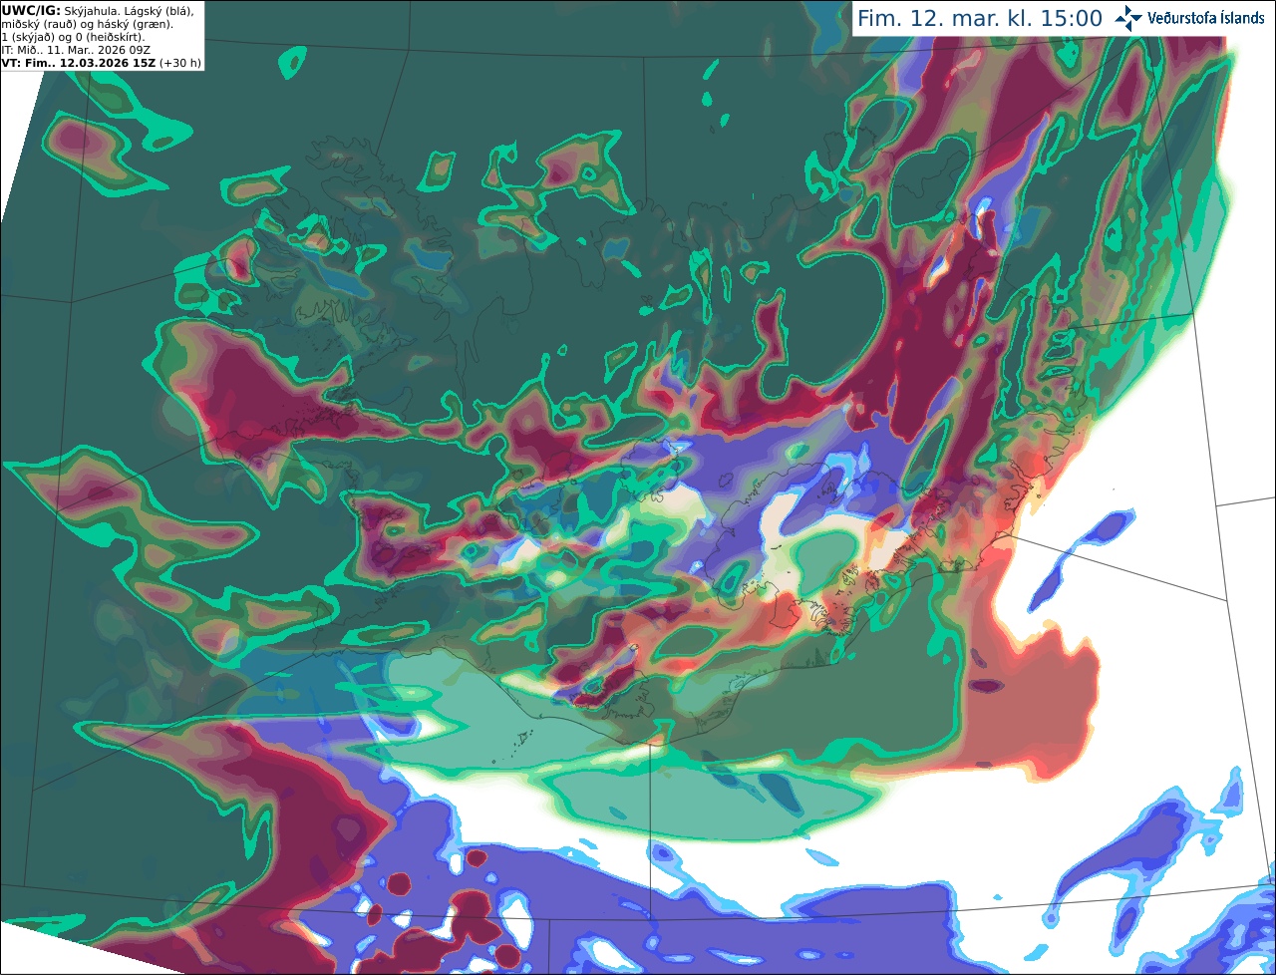Click the bold 'VT: Fim.. 12.03.2026 15Z' line

(78, 62)
